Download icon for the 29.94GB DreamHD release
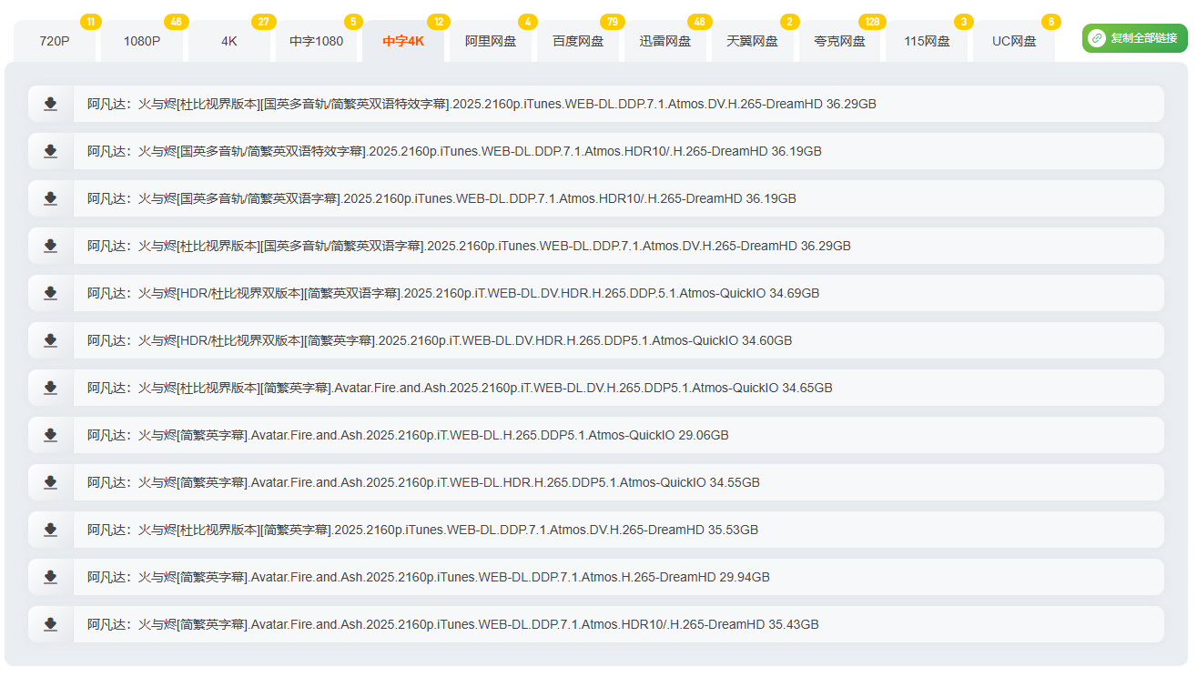The height and width of the screenshot is (677, 1197). click(x=51, y=577)
